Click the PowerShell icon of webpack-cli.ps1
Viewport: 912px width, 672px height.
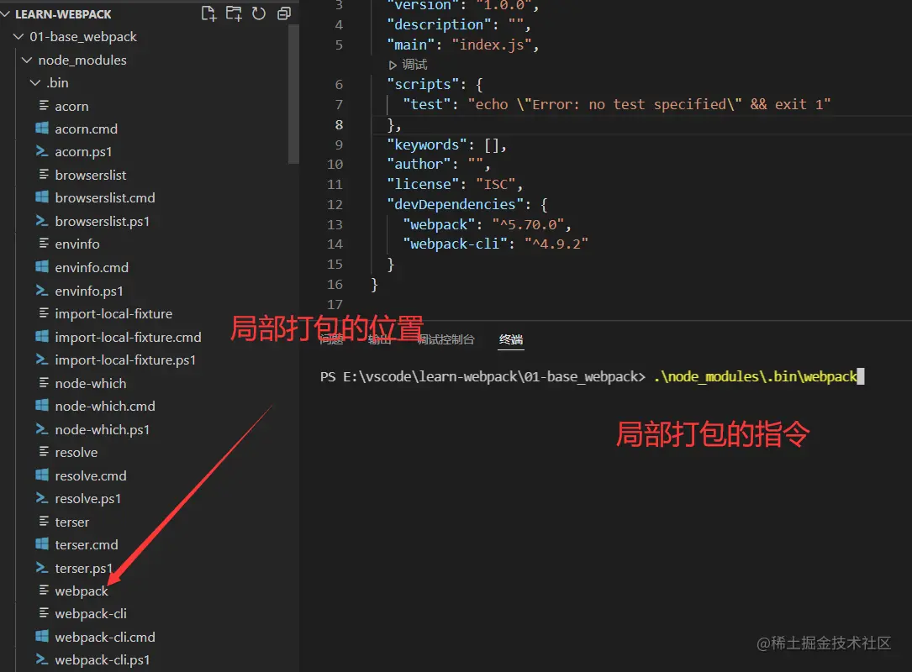click(42, 659)
